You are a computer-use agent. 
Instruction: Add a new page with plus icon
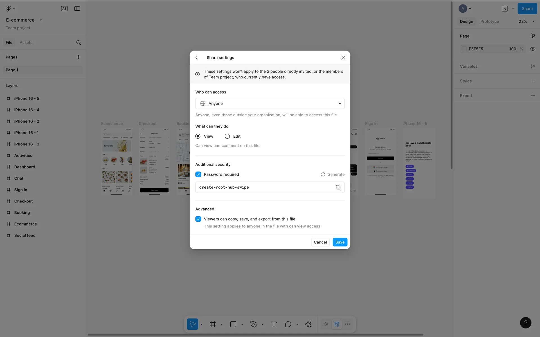(x=78, y=57)
